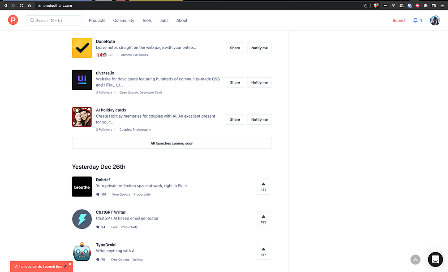This screenshot has width=448, height=272.
Task: Share the AI holiday cards launch
Action: 235,119
